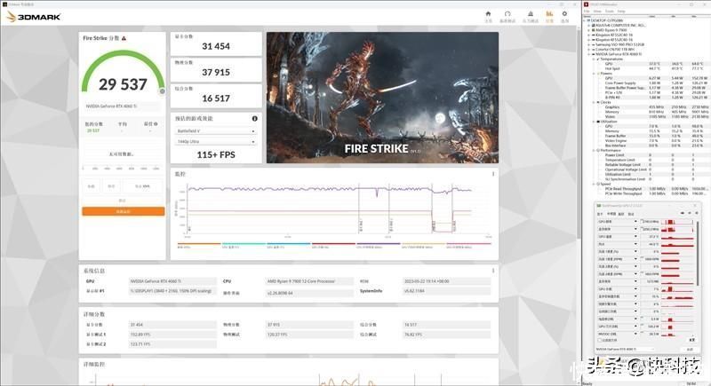This screenshot has height=386, width=711.
Task: Click the HWMonitor app icon in title bar
Action: pyautogui.click(x=586, y=4)
